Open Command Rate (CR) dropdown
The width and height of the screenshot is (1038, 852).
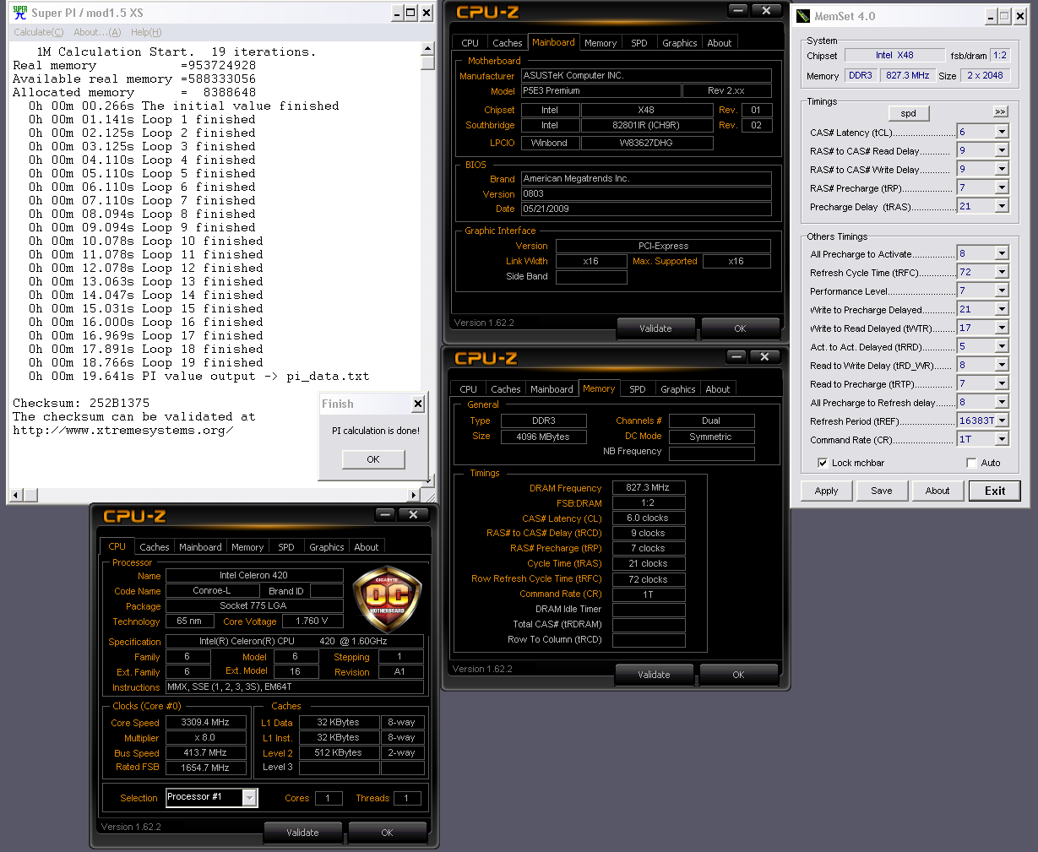(1002, 439)
